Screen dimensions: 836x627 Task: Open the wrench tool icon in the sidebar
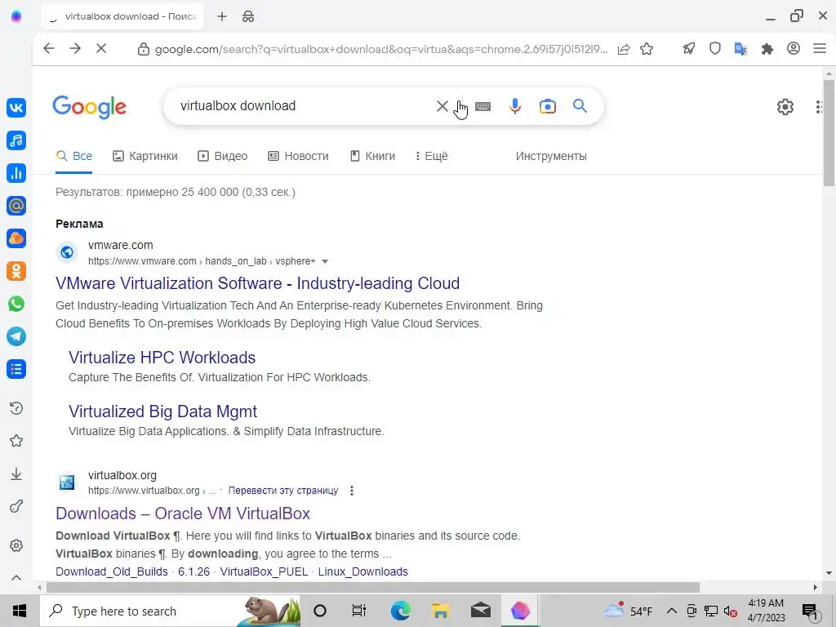(x=16, y=506)
